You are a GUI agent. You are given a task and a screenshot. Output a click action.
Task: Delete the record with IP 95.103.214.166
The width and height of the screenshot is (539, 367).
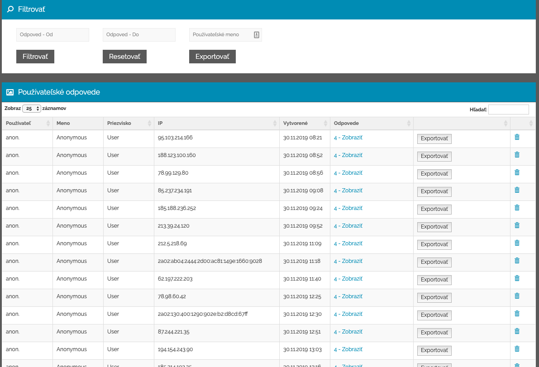[x=517, y=137]
